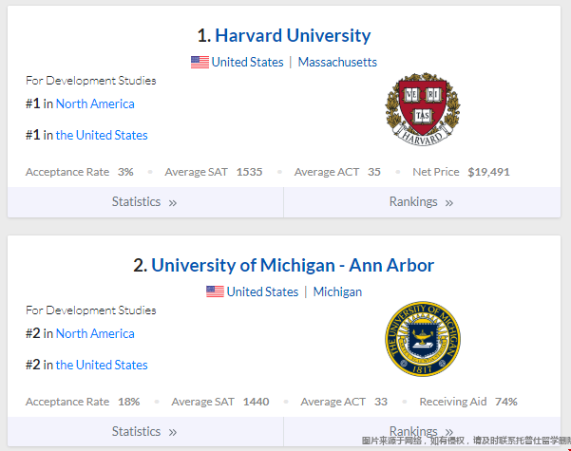Open University of Michigan - Ann Arbor link

pyautogui.click(x=293, y=265)
